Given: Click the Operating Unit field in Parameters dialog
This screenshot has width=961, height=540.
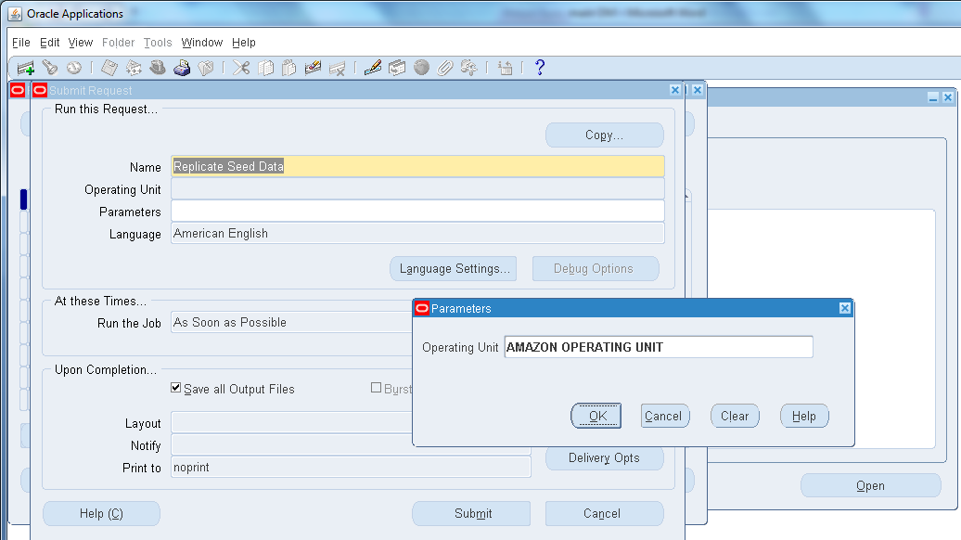Looking at the screenshot, I should 659,347.
